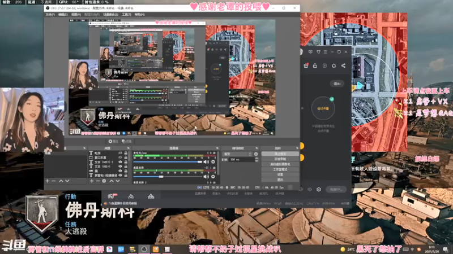Open source properties gear below sources list
Viewport: 453px width, 254px height.
[x=104, y=181]
